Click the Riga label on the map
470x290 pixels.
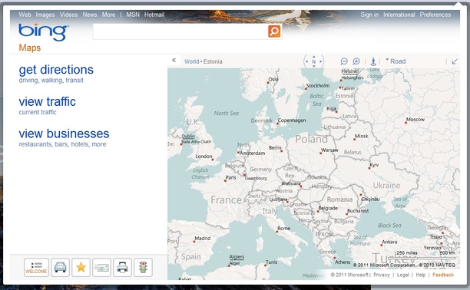pos(331,108)
